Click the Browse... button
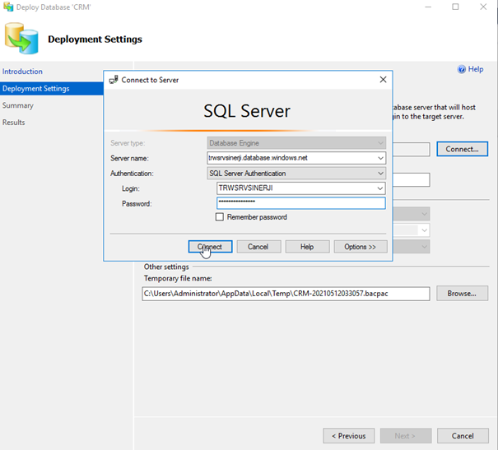498x450 pixels. [462, 293]
